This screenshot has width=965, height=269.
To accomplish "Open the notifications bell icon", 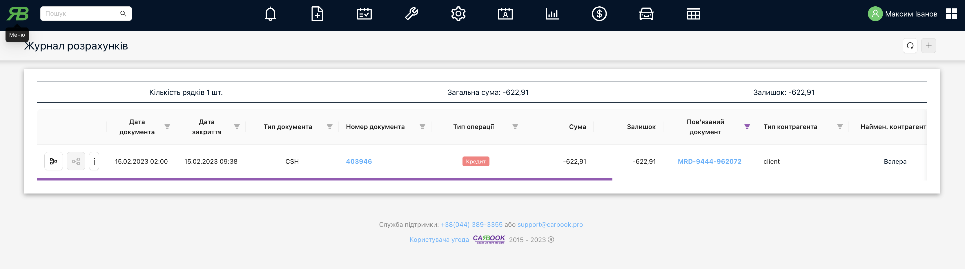I will [x=270, y=14].
